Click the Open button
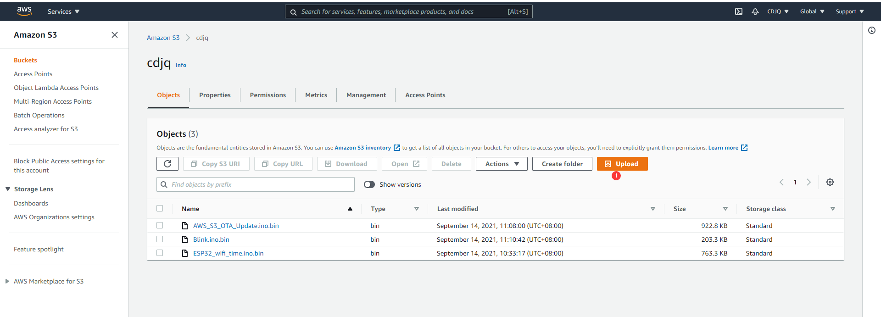Viewport: 881px width, 317px height. [405, 164]
